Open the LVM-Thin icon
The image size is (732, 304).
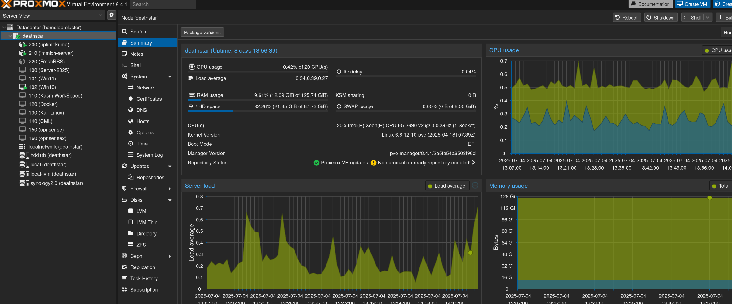[131, 222]
